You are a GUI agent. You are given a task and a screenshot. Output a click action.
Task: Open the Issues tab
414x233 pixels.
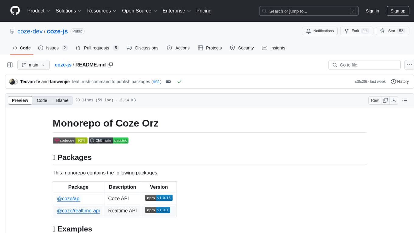click(x=53, y=48)
